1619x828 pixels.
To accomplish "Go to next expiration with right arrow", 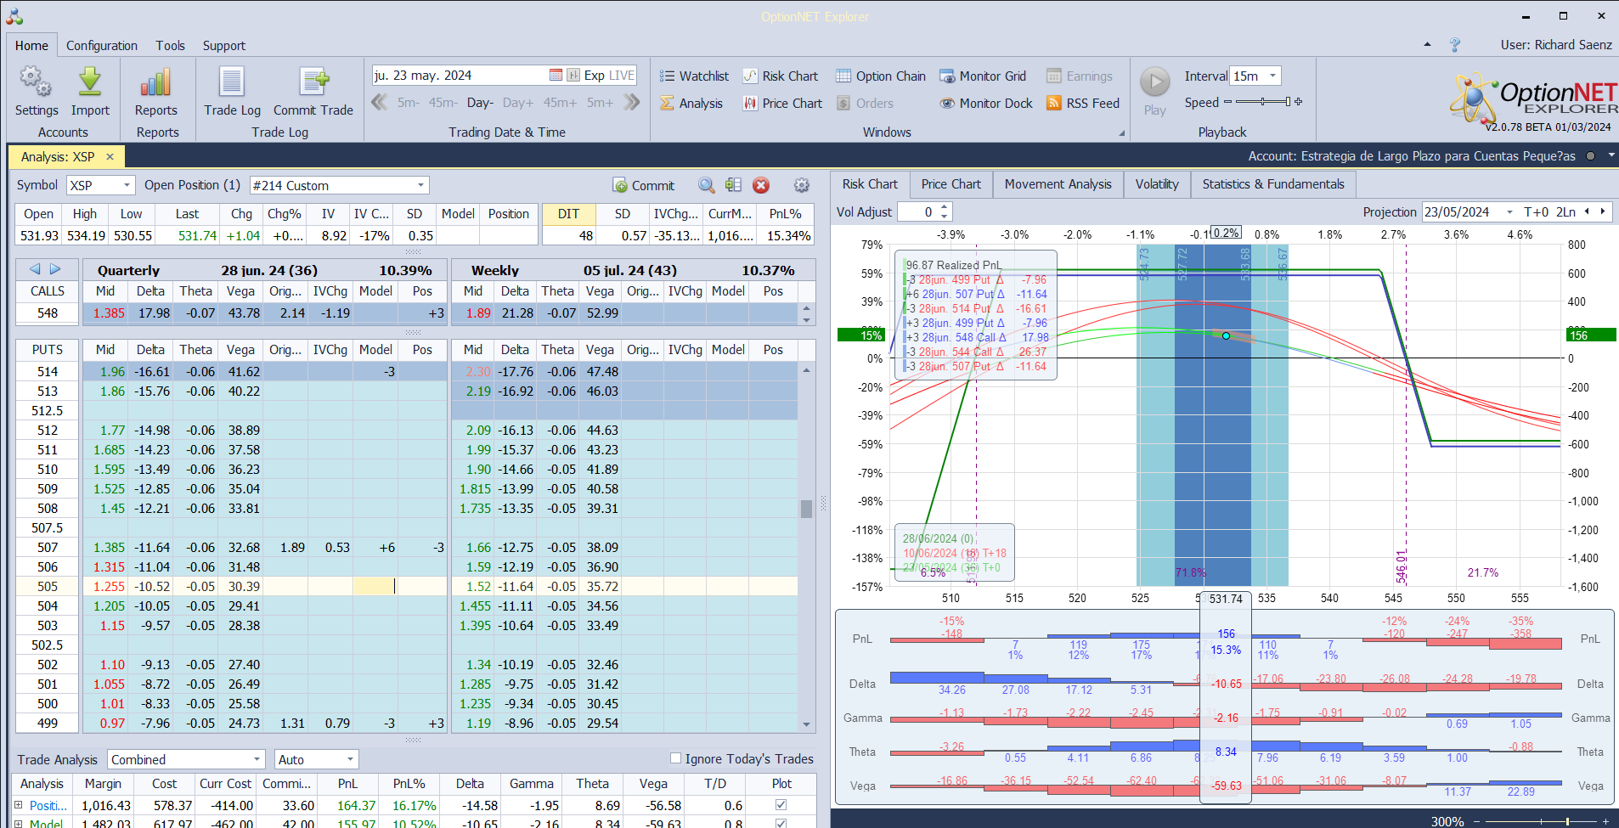I will pyautogui.click(x=55, y=269).
